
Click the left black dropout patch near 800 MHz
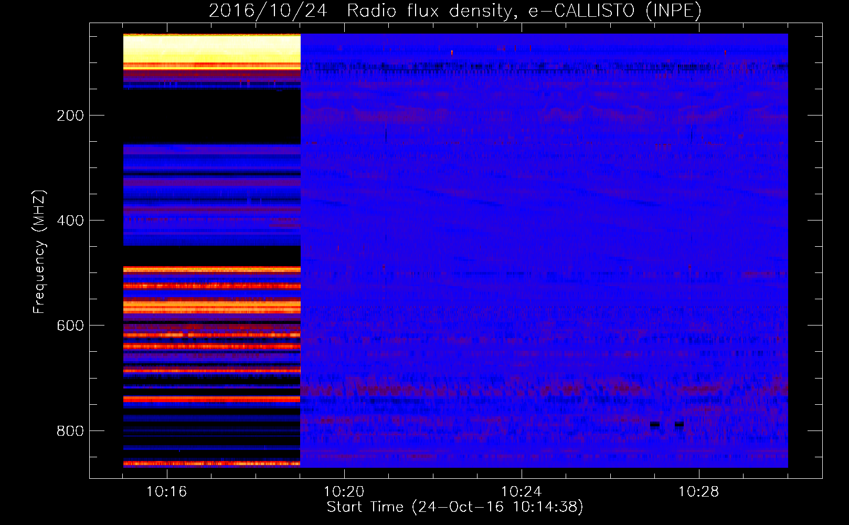click(x=654, y=424)
